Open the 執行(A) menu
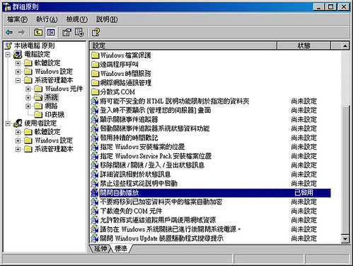This screenshot has width=353, height=266. (x=47, y=19)
